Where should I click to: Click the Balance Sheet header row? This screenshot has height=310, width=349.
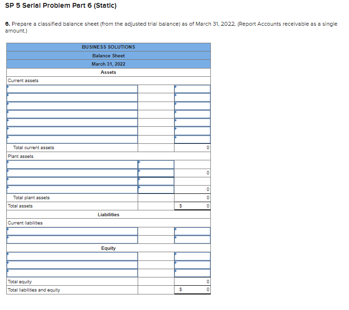pyautogui.click(x=109, y=55)
